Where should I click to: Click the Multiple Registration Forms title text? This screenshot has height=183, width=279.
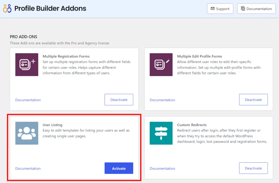(66, 56)
